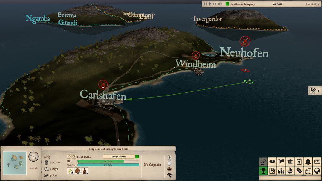
Task: Open the globe world map icon
Action: click(x=317, y=171)
